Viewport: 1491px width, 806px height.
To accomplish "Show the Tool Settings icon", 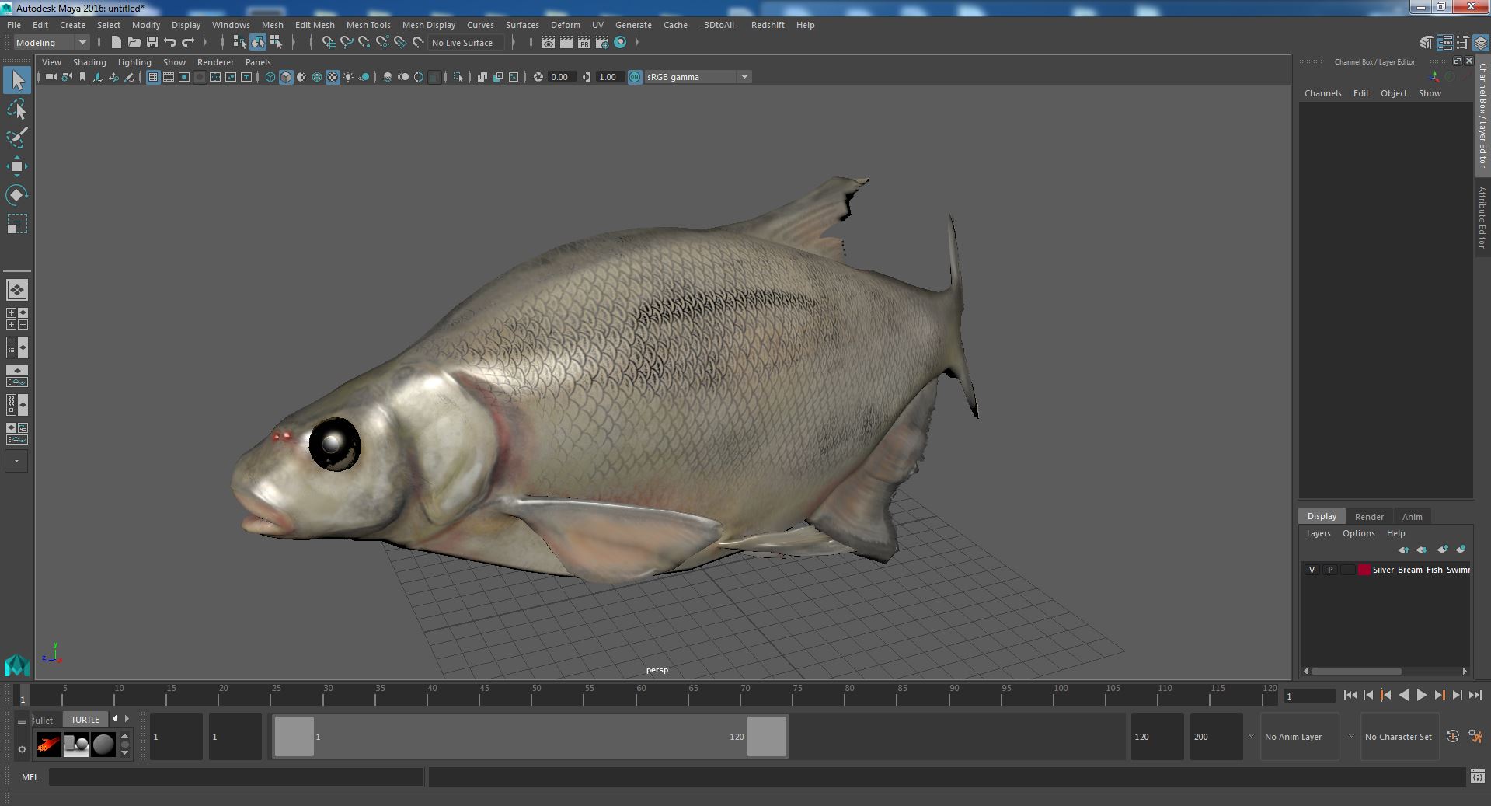I will click(1463, 43).
